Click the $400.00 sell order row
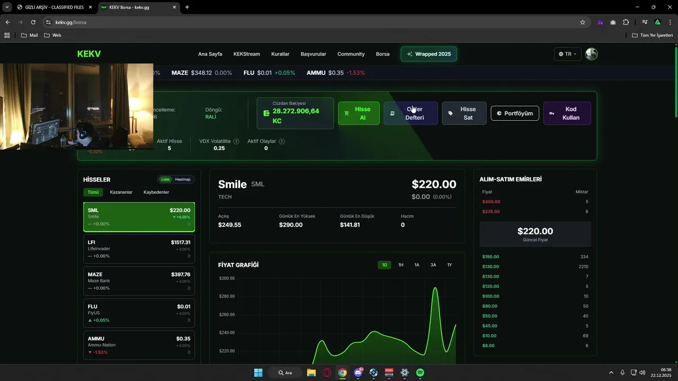Image resolution: width=678 pixels, height=381 pixels. [535, 202]
